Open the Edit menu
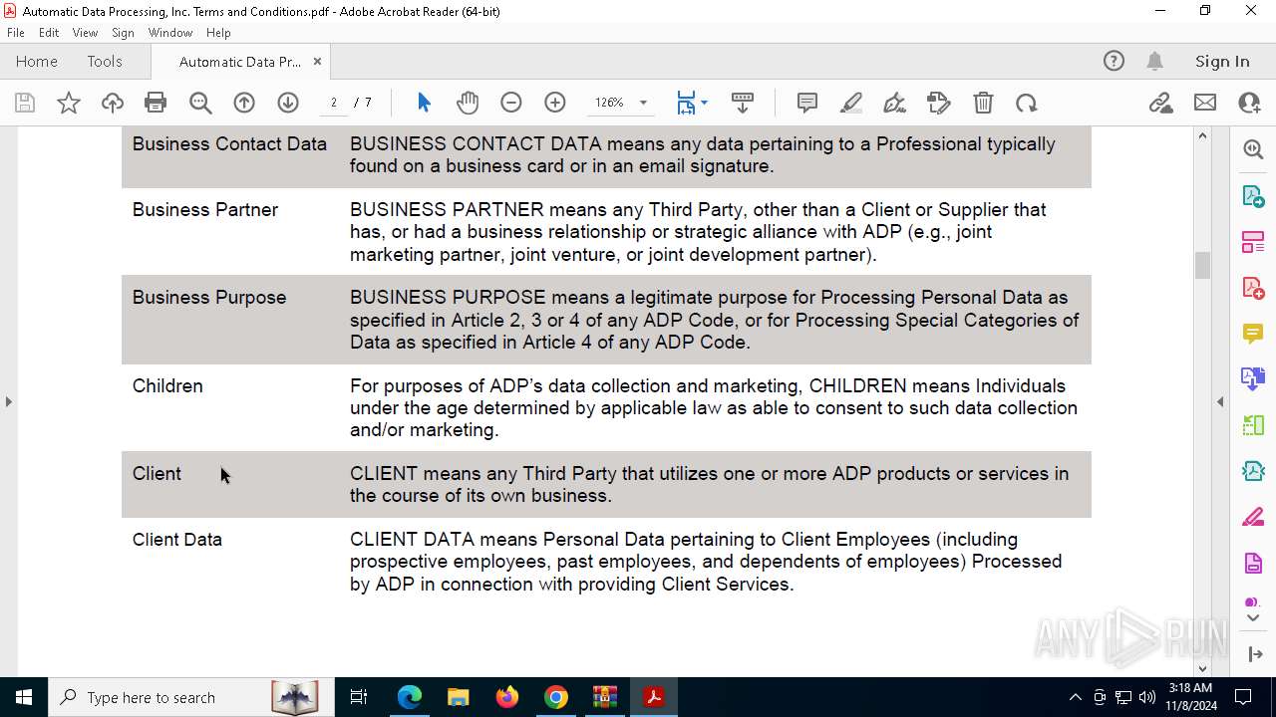This screenshot has width=1276, height=717. pyautogui.click(x=49, y=32)
